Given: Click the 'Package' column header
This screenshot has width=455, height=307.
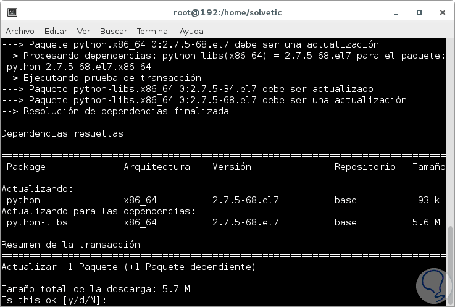Looking at the screenshot, I should pos(26,167).
